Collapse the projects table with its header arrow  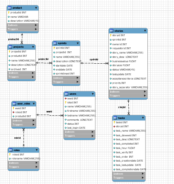[x=33, y=47]
